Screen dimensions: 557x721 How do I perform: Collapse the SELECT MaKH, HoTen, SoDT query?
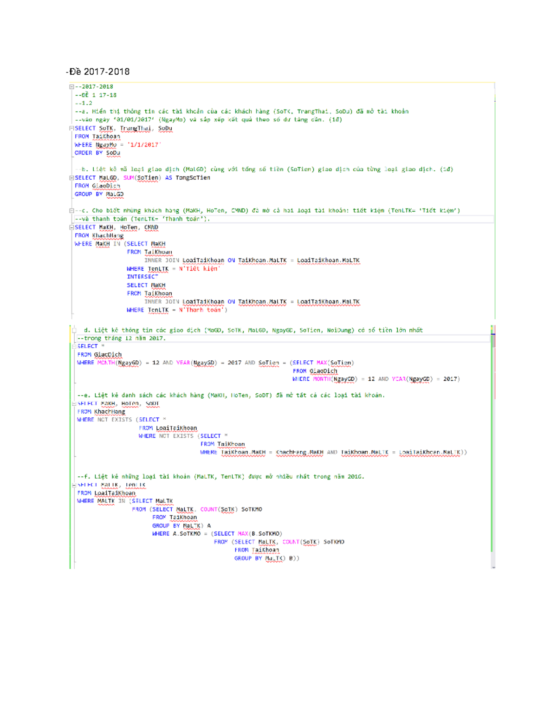click(73, 403)
